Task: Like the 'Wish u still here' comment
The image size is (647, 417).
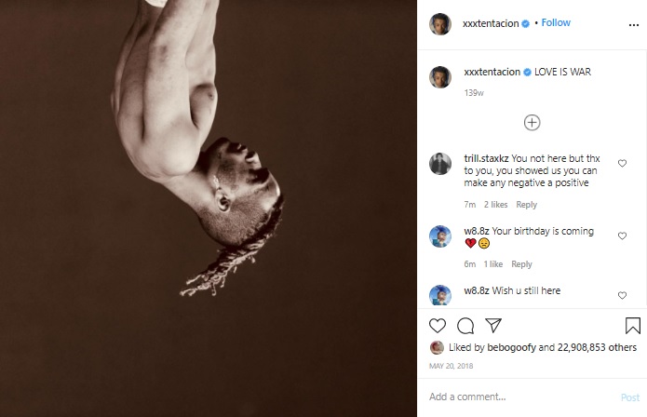Action: pyautogui.click(x=622, y=295)
